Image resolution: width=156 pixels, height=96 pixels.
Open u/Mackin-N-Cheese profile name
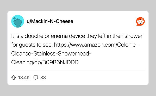point(50,21)
